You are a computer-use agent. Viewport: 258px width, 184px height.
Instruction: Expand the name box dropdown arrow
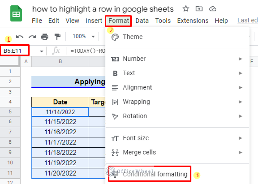point(42,51)
